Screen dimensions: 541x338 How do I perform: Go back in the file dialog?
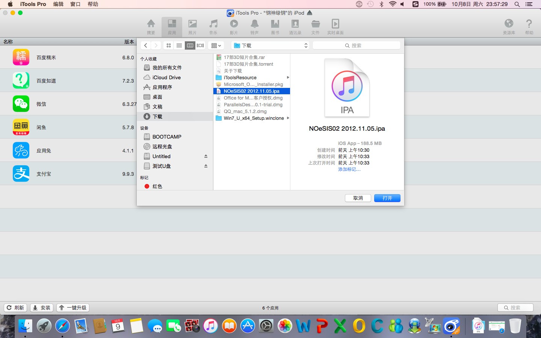(146, 45)
